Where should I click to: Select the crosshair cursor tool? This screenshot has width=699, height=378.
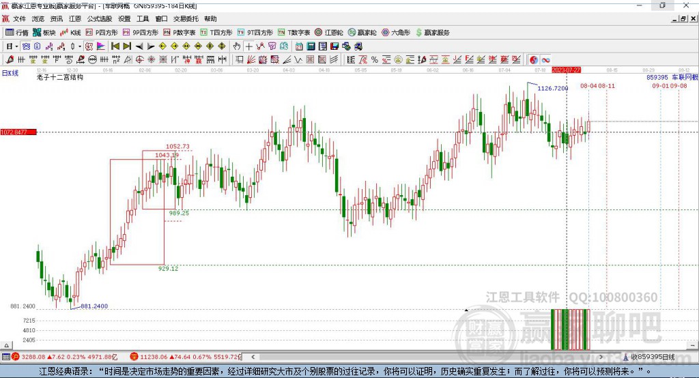pyautogui.click(x=249, y=46)
